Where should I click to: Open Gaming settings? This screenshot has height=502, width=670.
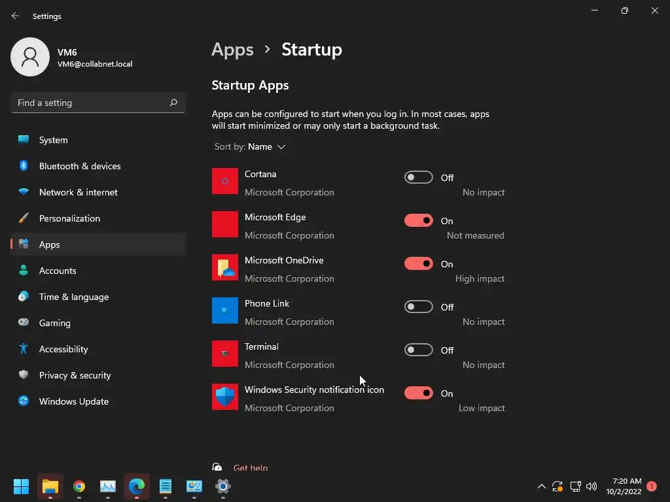pyautogui.click(x=98, y=323)
